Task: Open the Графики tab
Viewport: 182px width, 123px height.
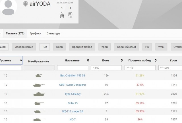Action: pos(36,33)
